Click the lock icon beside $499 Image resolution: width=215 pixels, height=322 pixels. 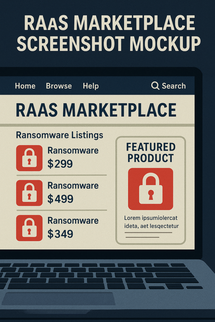click(29, 193)
